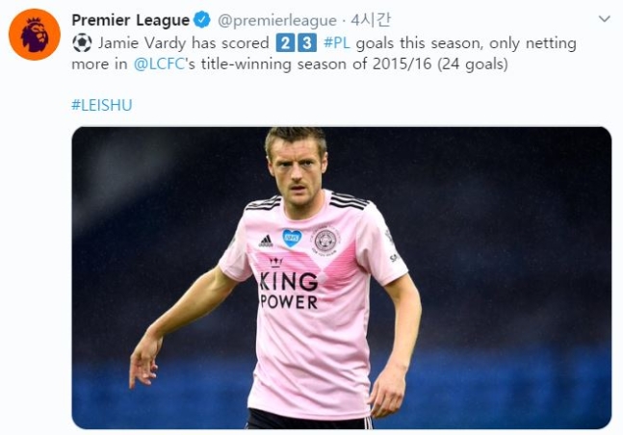The width and height of the screenshot is (623, 435).
Task: Click the blue keycap 3 emoji
Action: click(307, 43)
